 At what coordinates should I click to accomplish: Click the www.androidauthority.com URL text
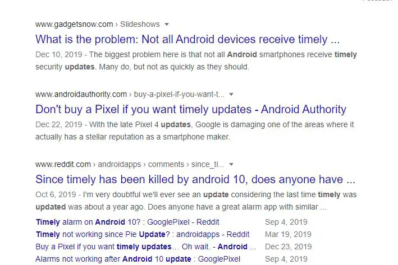[x=81, y=94]
